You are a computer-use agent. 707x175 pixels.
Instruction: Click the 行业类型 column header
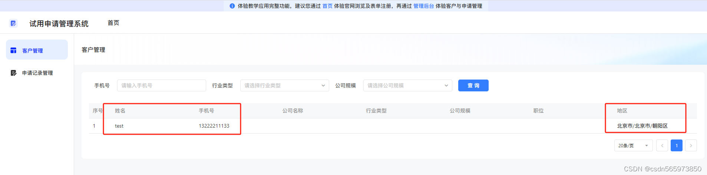[x=376, y=111]
